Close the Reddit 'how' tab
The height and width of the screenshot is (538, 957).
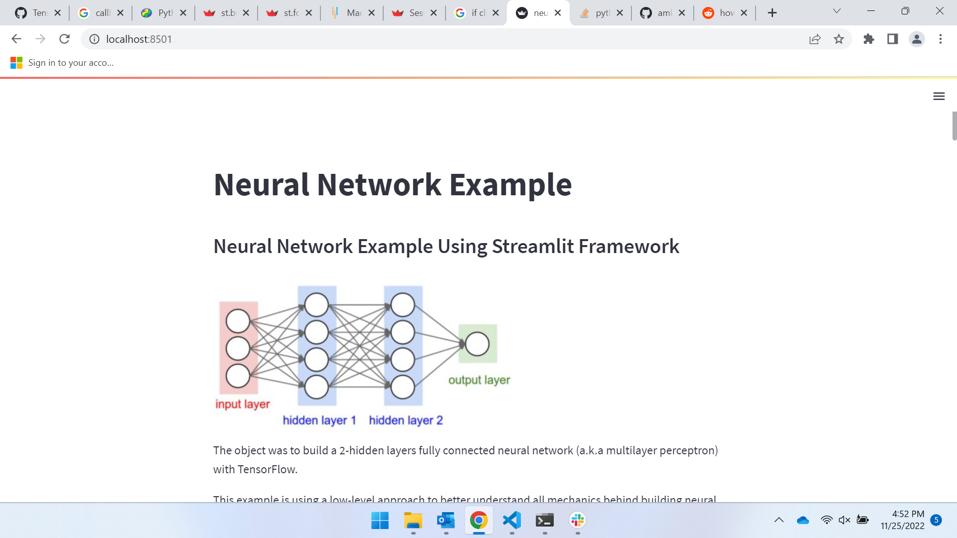(x=744, y=13)
